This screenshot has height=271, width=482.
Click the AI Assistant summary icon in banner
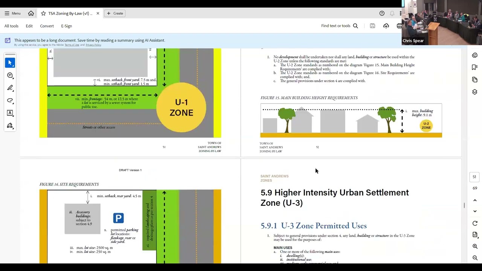8,41
